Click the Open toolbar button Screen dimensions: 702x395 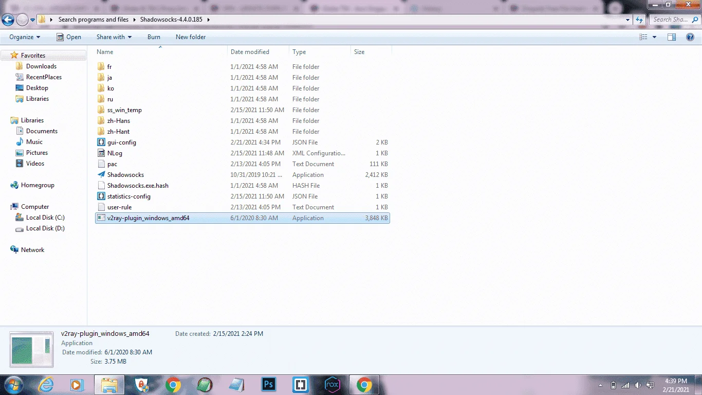point(69,37)
